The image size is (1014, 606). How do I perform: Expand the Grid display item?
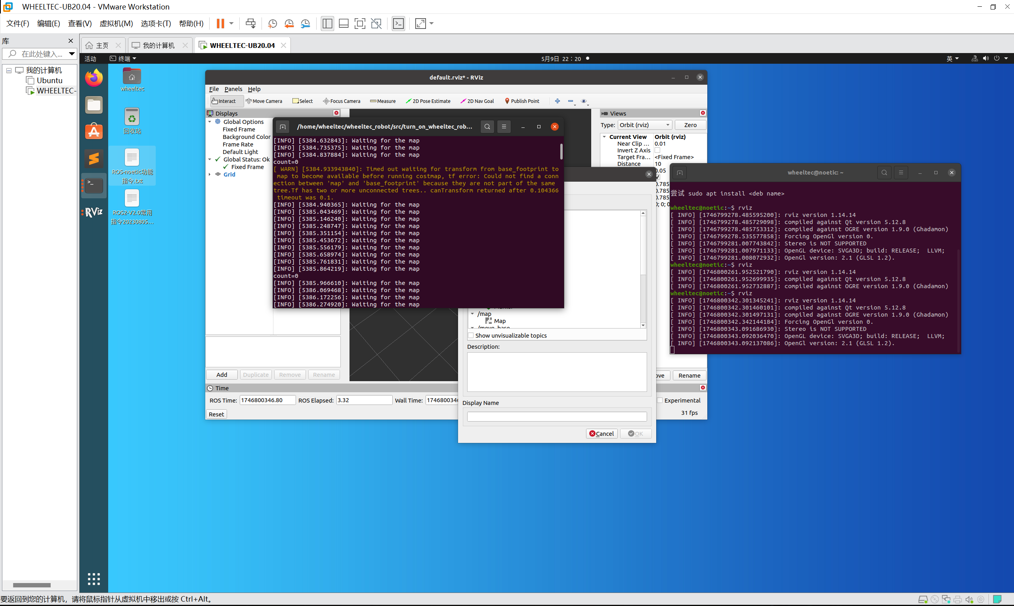click(210, 175)
